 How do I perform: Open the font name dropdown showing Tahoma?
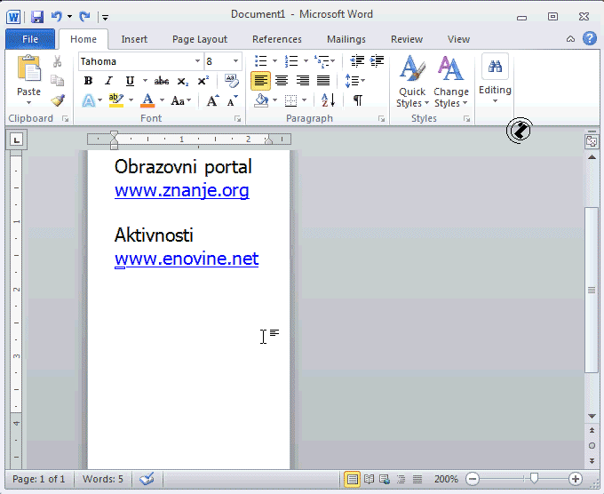(x=197, y=61)
